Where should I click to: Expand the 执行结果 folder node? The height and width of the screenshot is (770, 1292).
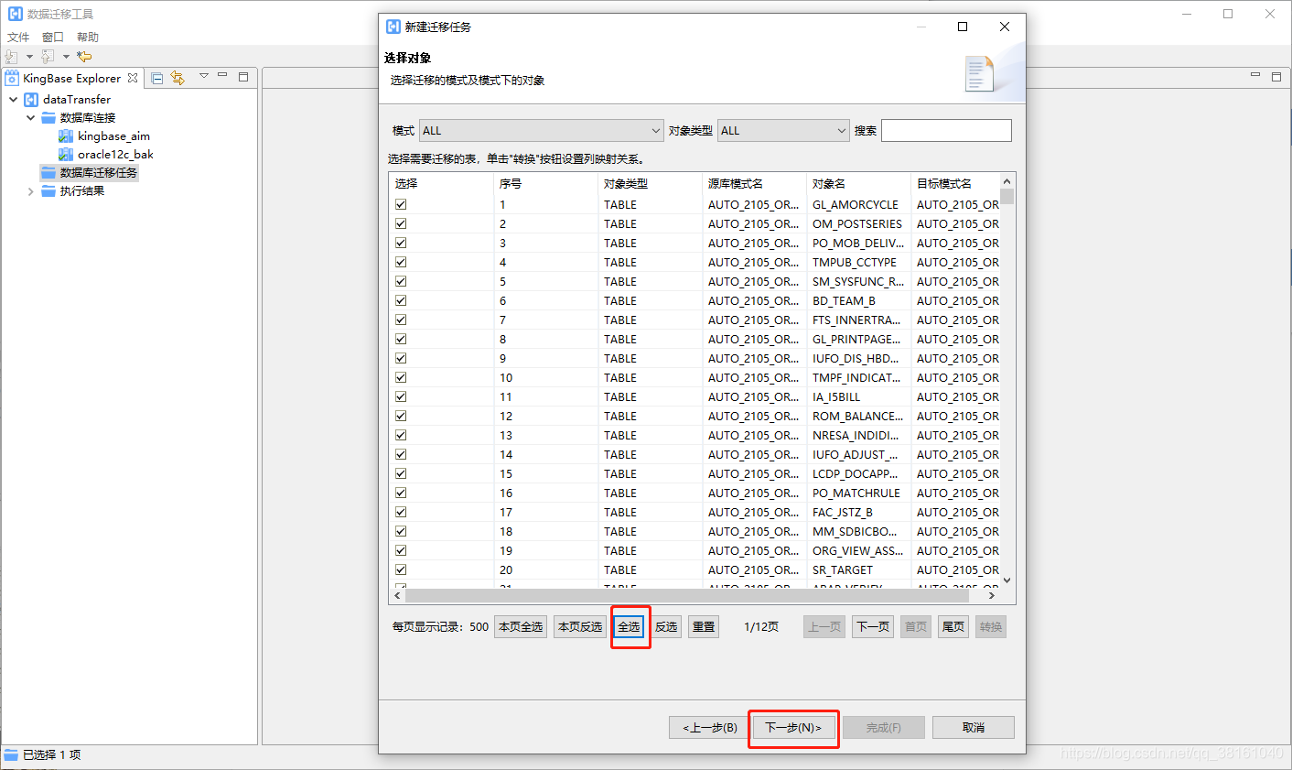(x=30, y=191)
